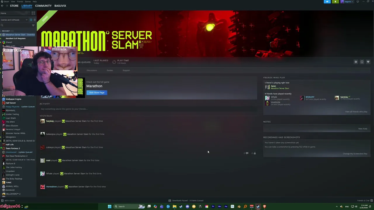Open the Steam menu

6,1
